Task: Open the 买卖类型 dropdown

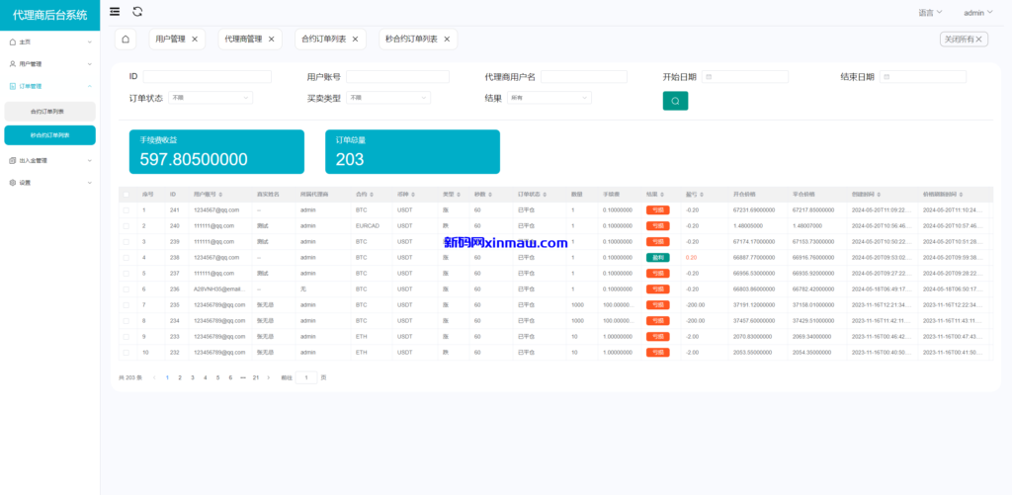Action: 387,98
